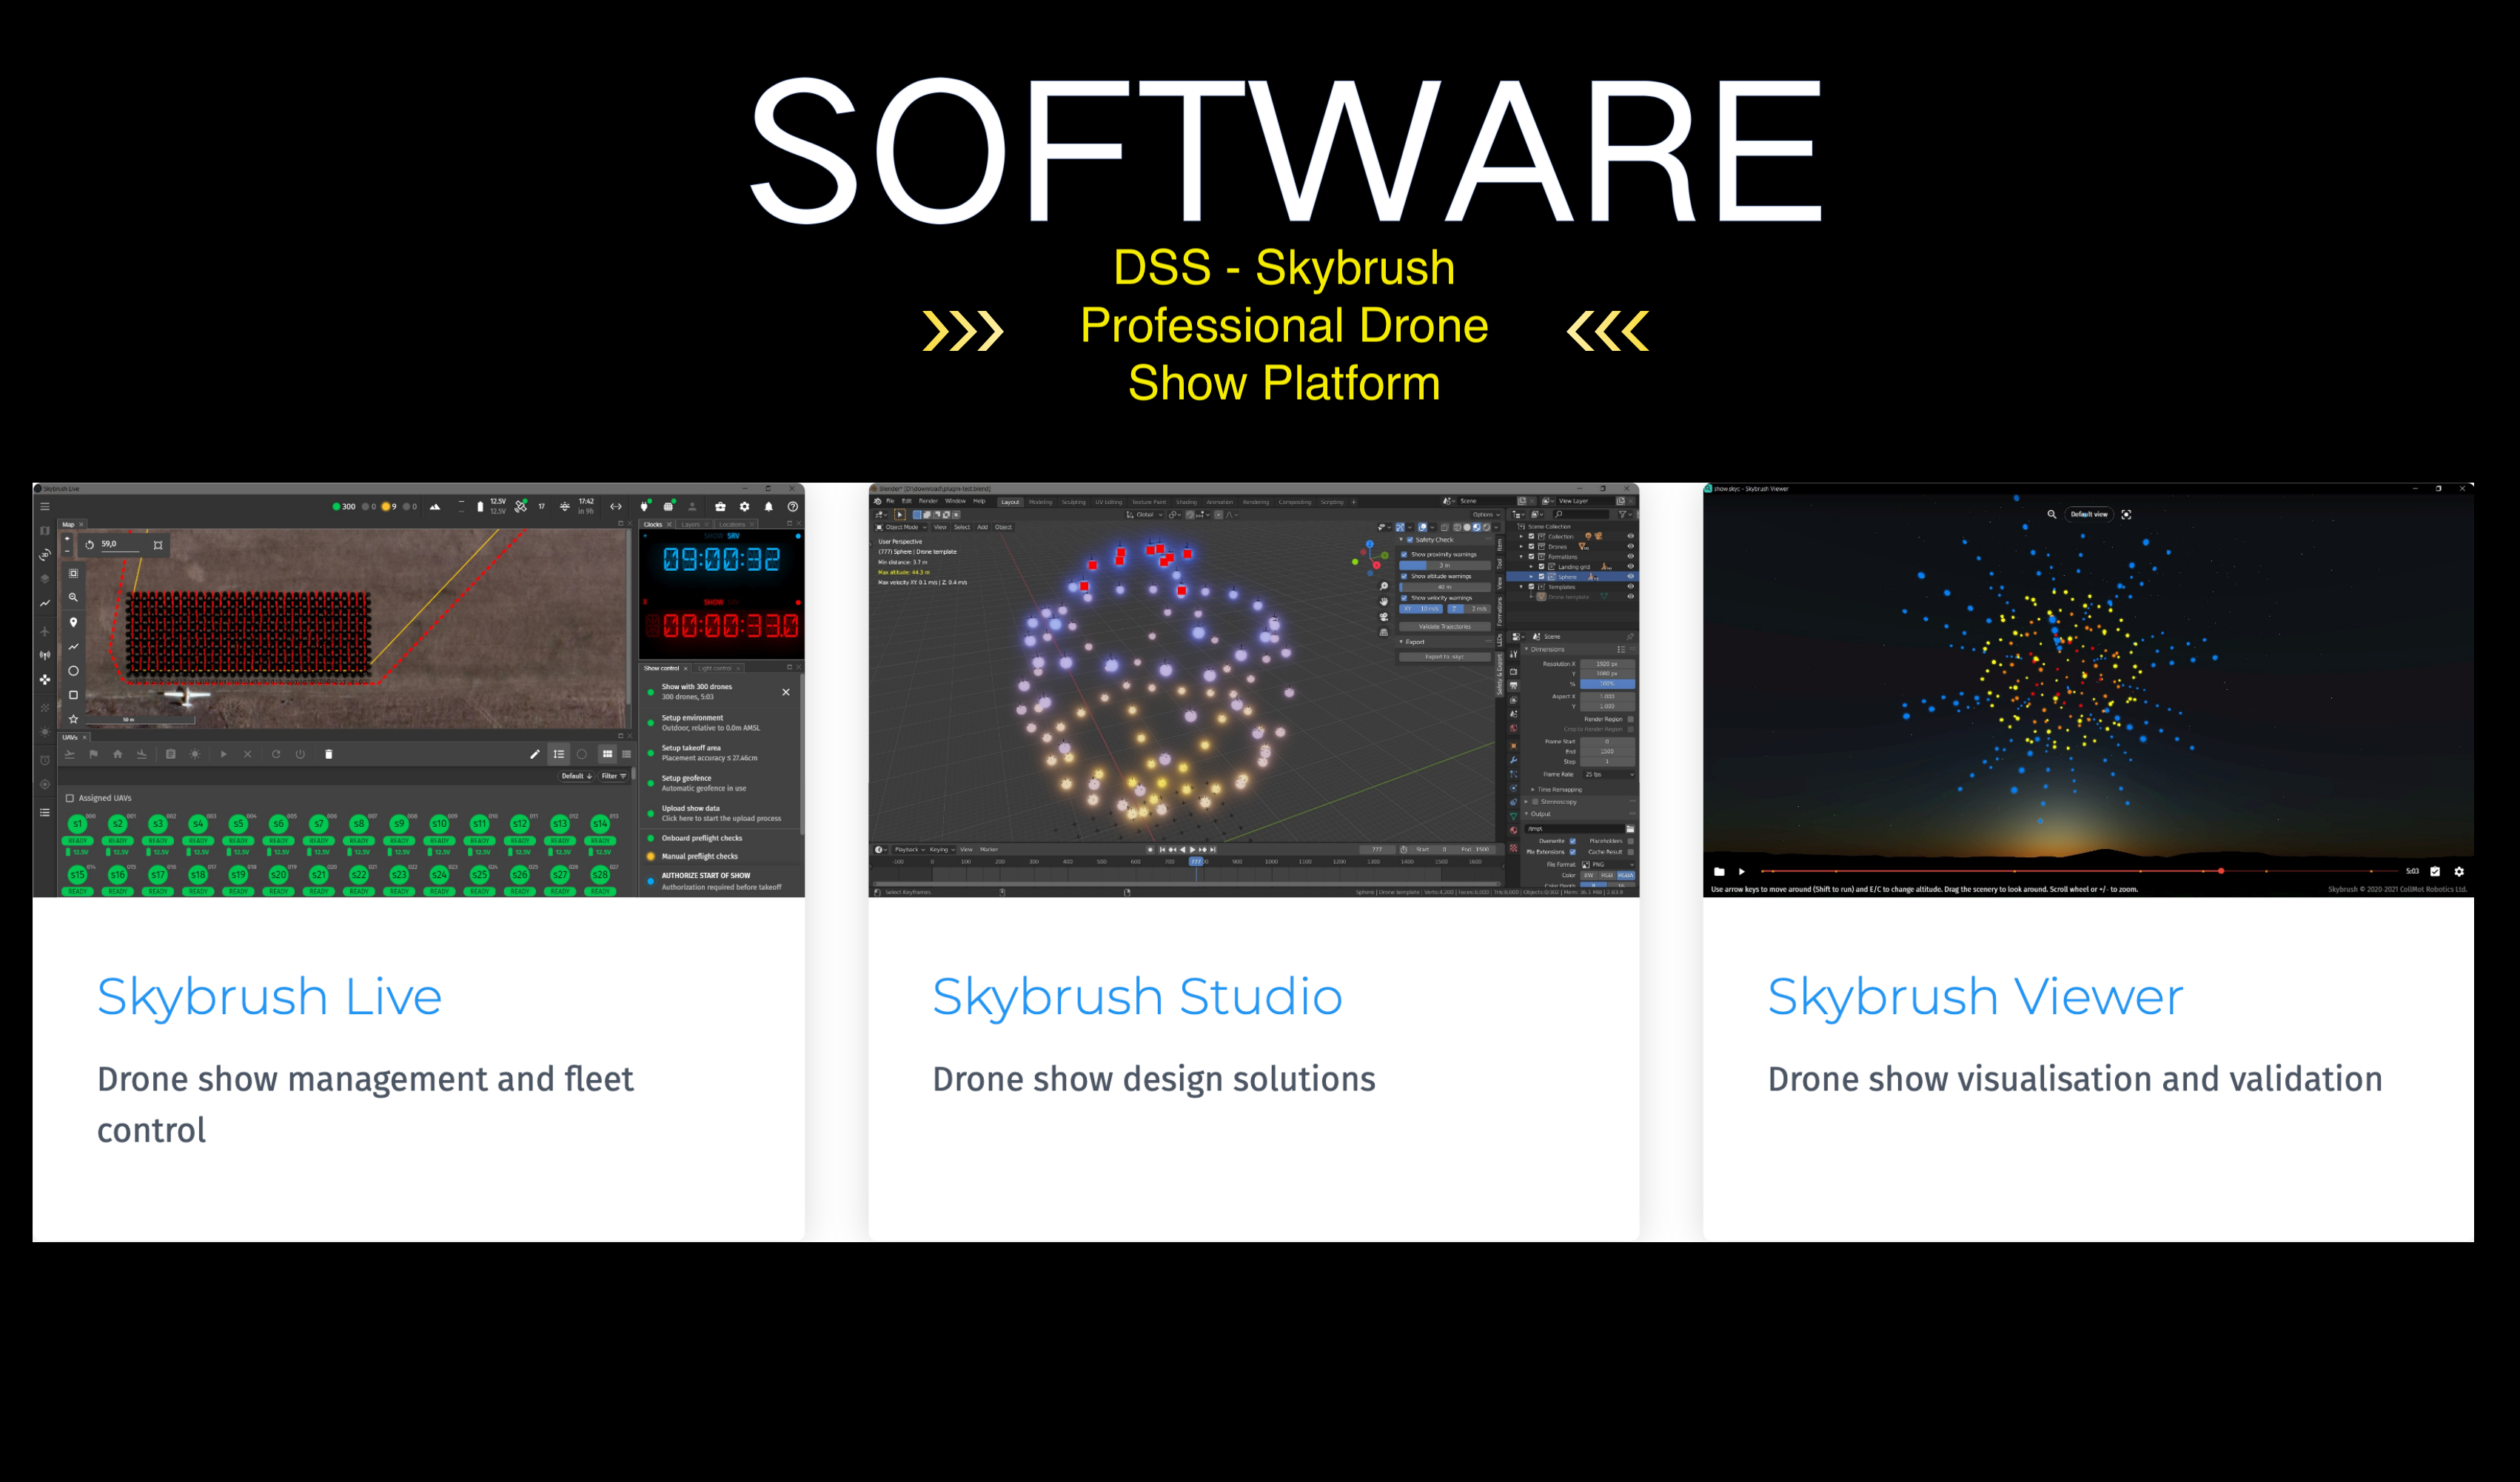Open settings gear in Skybrush Viewer
Image resolution: width=2520 pixels, height=1482 pixels.
click(2459, 871)
